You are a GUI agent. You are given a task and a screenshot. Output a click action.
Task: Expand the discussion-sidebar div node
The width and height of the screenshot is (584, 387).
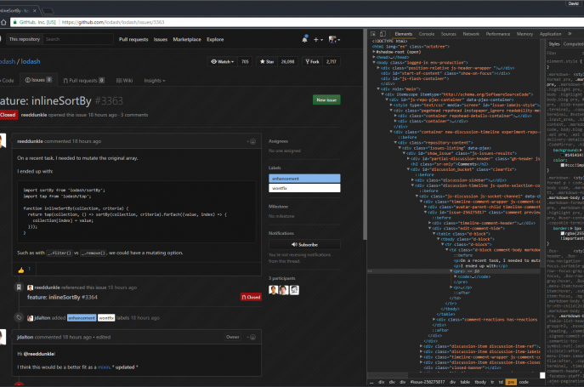coord(412,180)
